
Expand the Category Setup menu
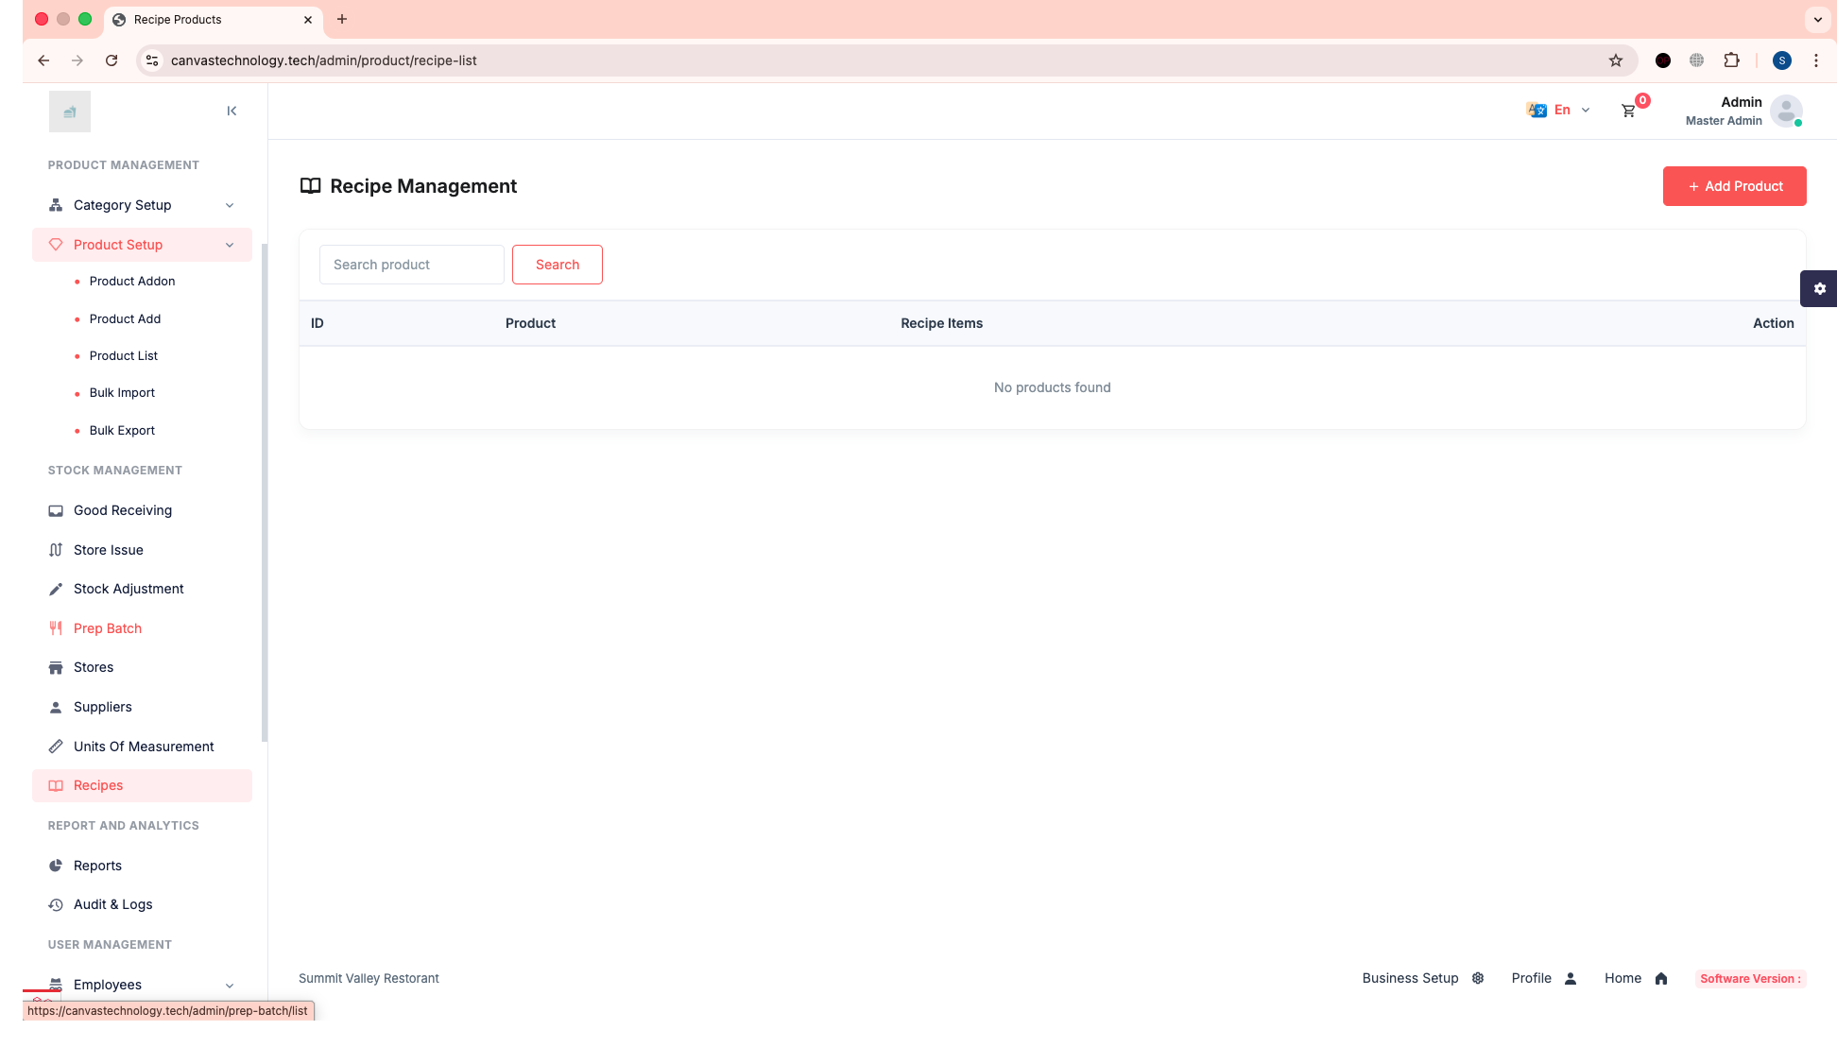coord(142,205)
